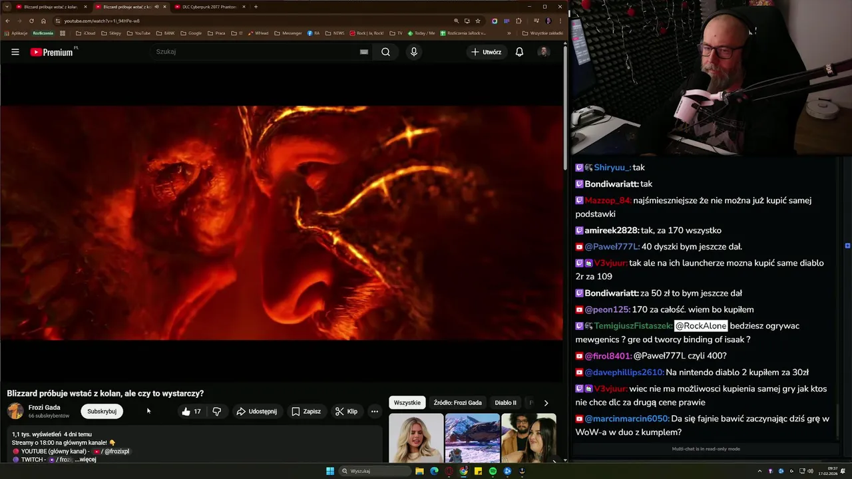Open the zoom magnifier in address bar
The height and width of the screenshot is (479, 852).
[456, 21]
